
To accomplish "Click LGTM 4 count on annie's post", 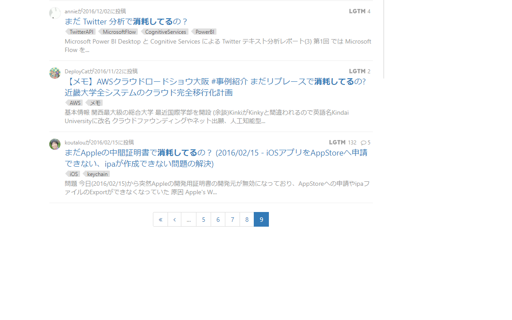I will coord(360,12).
